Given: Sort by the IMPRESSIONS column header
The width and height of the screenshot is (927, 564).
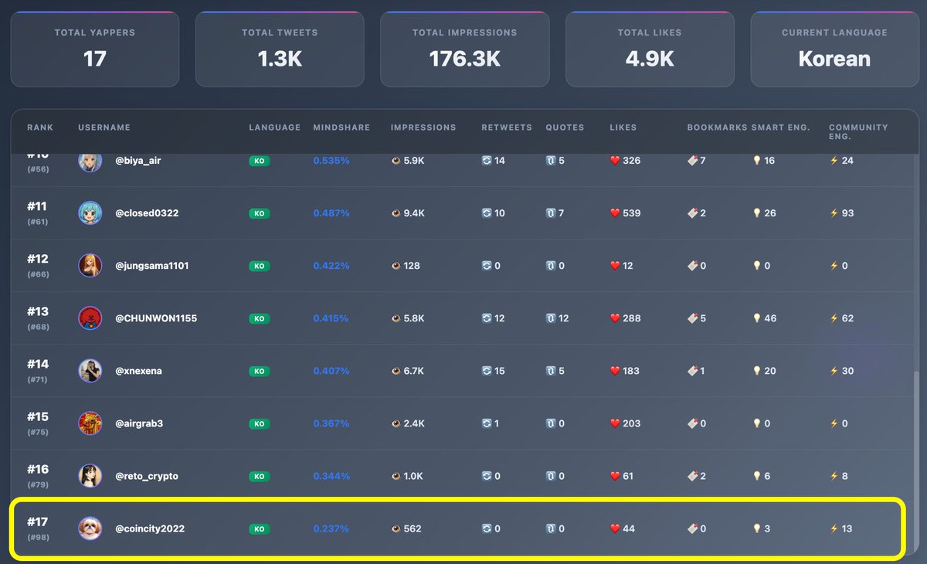Looking at the screenshot, I should 423,127.
